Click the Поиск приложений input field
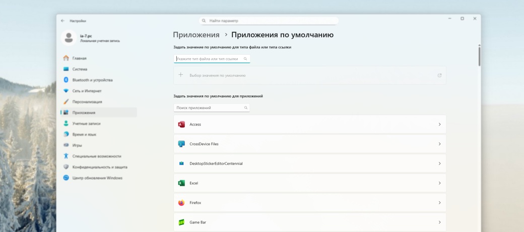Screen dimensions: 524x232 (x=212, y=108)
